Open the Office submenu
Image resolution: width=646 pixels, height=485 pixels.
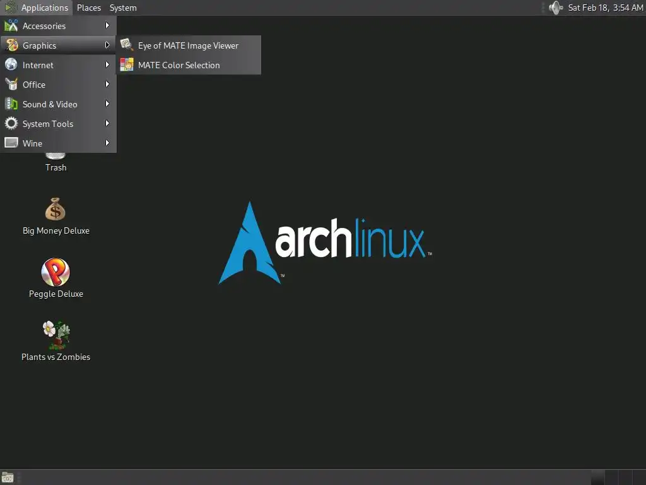coord(58,85)
